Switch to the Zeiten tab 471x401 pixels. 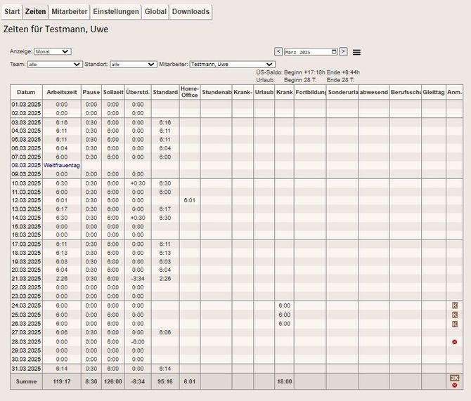(35, 12)
